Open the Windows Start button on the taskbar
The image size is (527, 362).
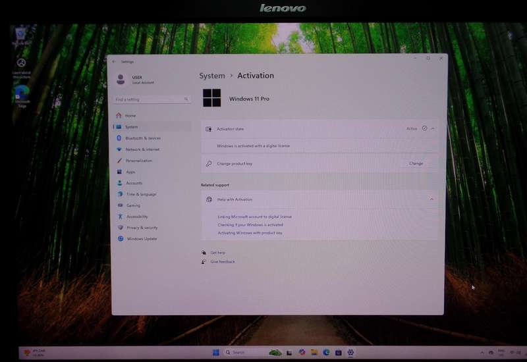[216, 352]
